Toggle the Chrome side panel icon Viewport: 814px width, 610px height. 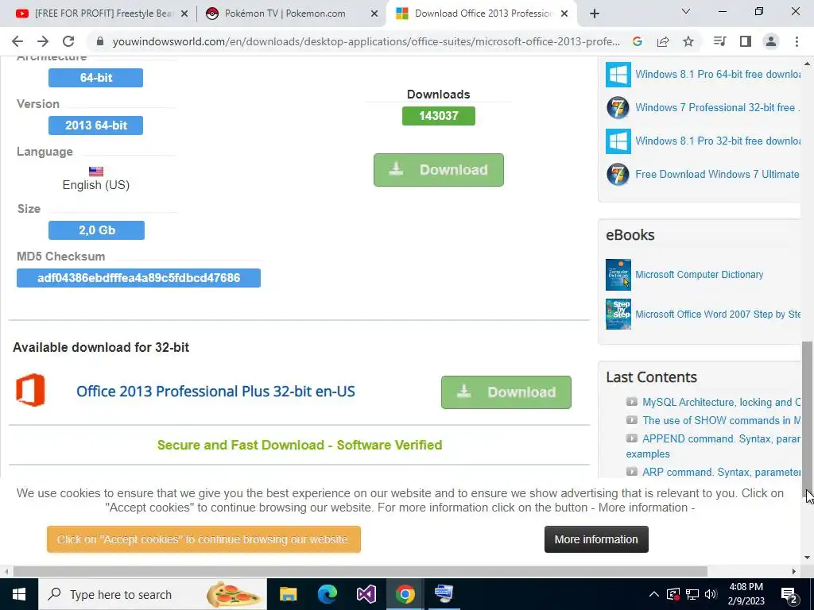(x=746, y=41)
